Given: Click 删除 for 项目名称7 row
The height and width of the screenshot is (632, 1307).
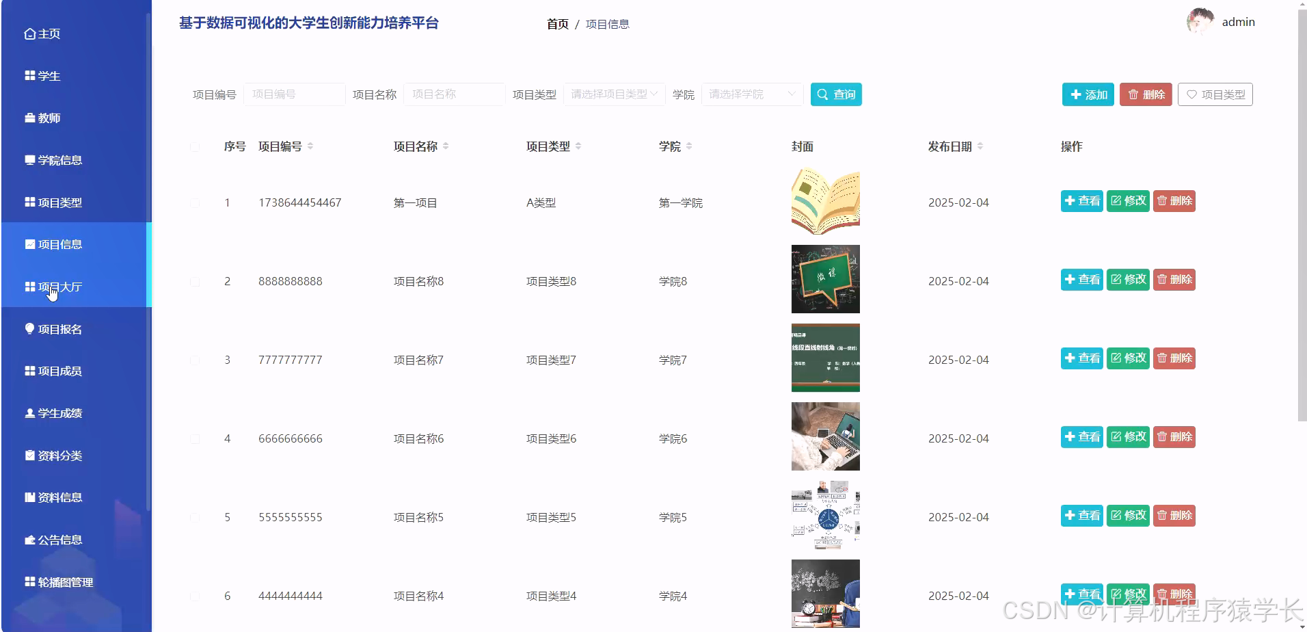Looking at the screenshot, I should tap(1174, 358).
